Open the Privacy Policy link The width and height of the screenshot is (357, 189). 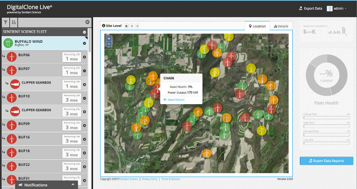[150, 179]
